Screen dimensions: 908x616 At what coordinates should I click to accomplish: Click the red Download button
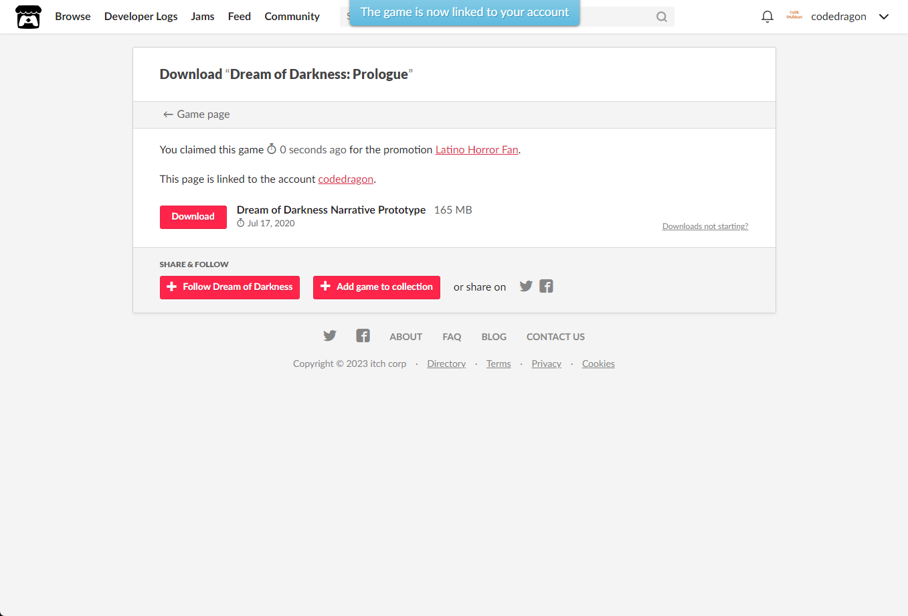[193, 217]
